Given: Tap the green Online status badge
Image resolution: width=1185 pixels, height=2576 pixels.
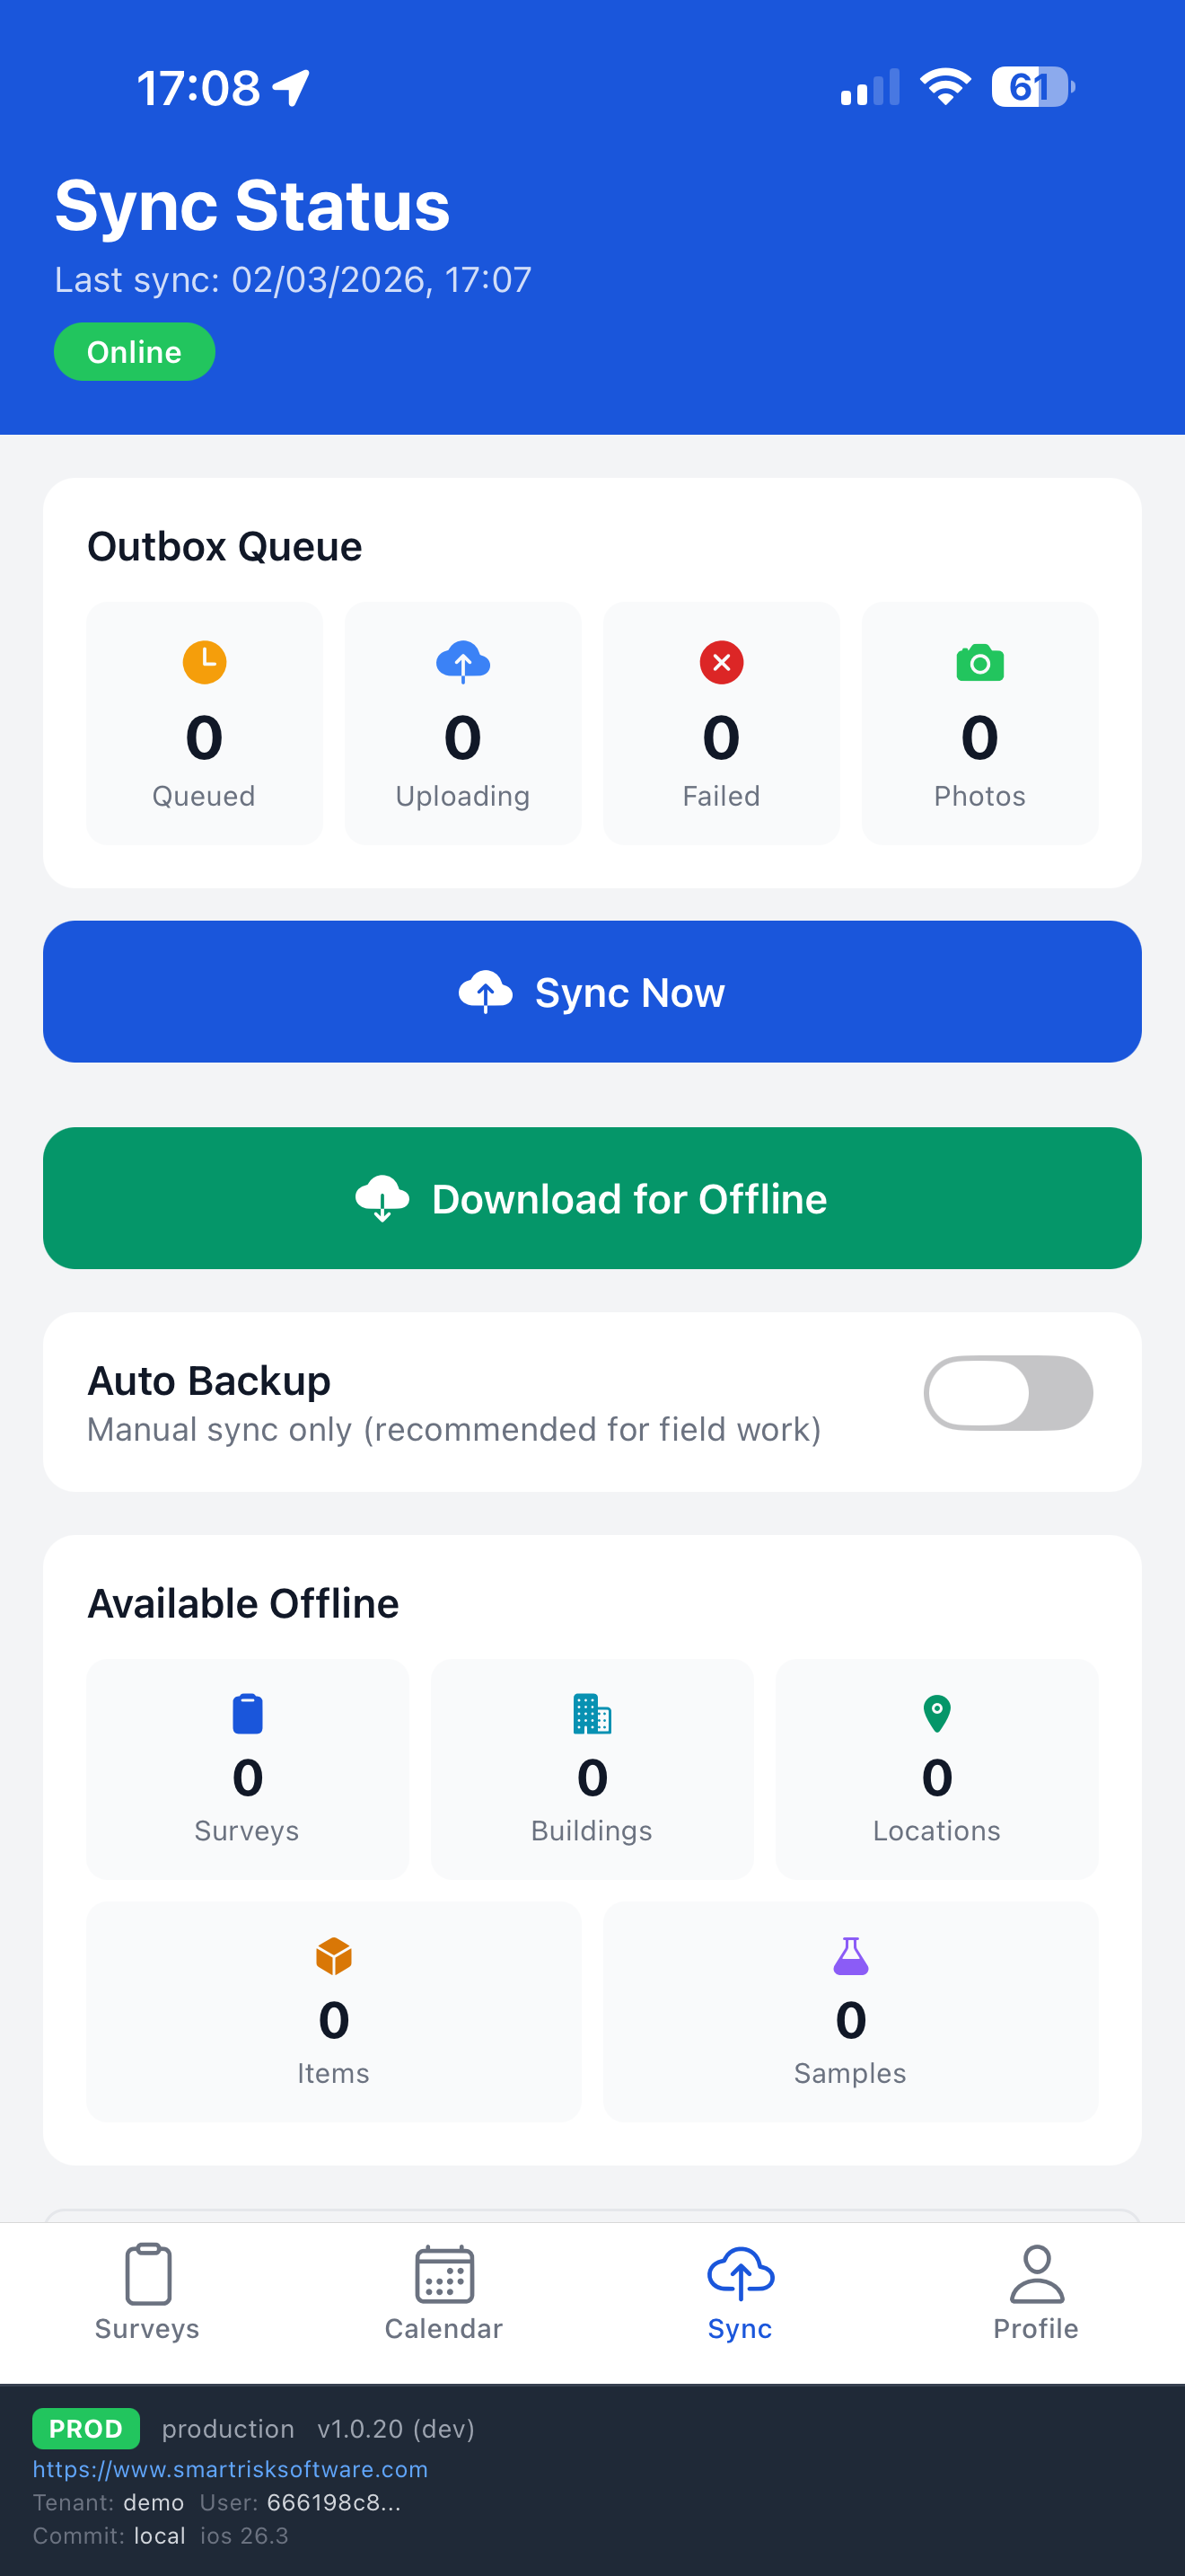Looking at the screenshot, I should (x=134, y=352).
